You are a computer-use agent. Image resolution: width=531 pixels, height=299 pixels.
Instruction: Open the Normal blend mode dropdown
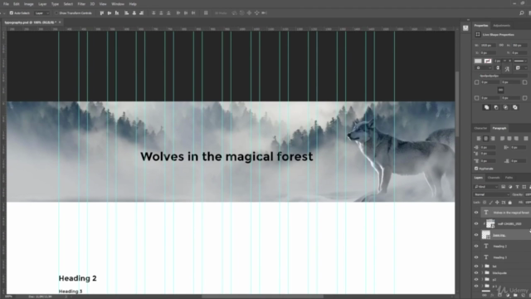(x=491, y=194)
